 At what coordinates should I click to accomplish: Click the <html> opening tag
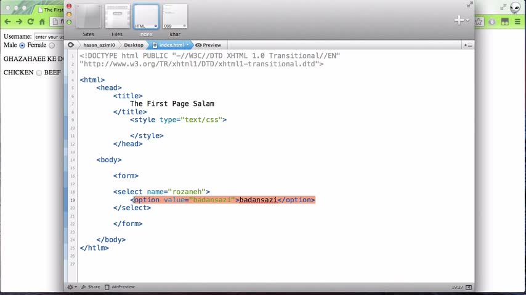click(92, 80)
